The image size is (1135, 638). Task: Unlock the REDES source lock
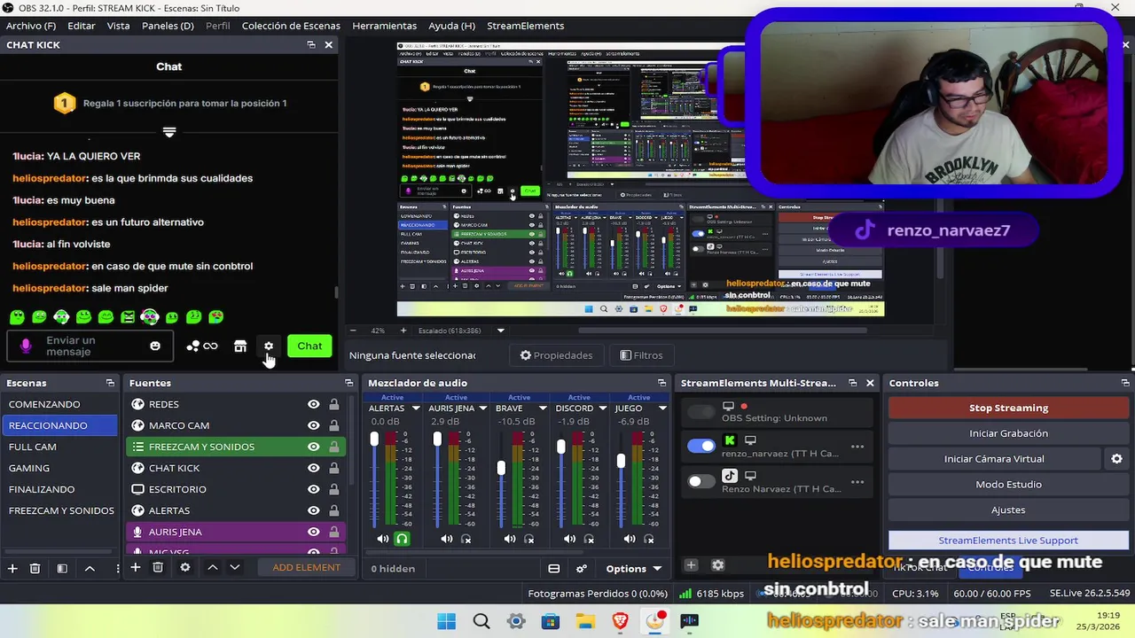(x=334, y=404)
